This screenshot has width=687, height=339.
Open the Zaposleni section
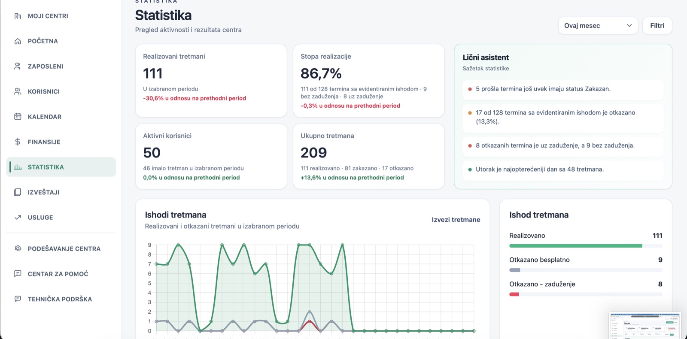(61, 66)
